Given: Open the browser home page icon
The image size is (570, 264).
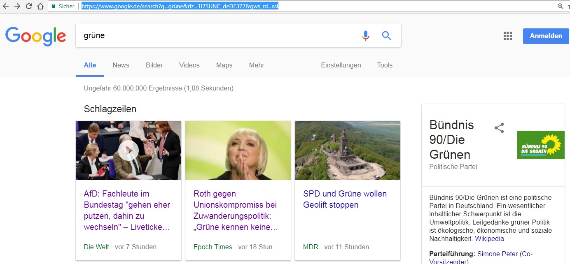Looking at the screenshot, I should click(x=40, y=6).
